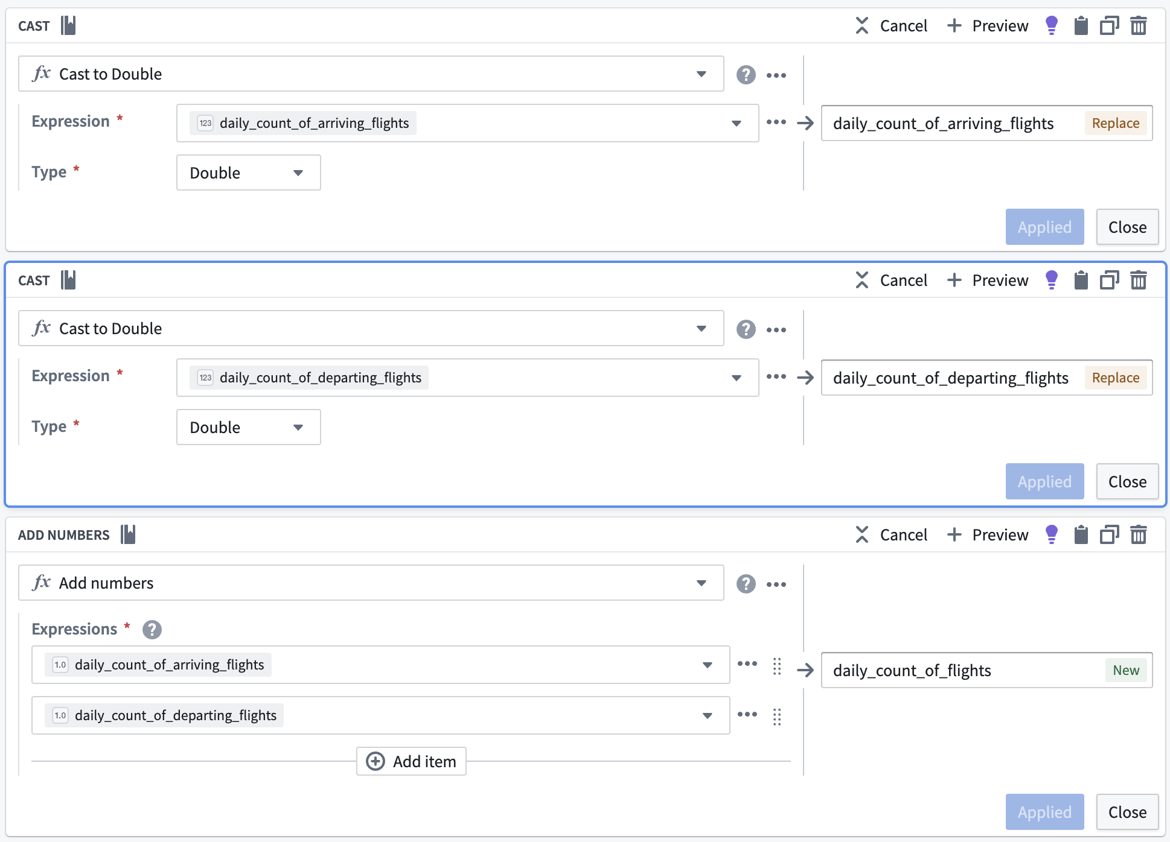The image size is (1170, 842).
Task: Close the first Cast transform panel
Action: [1127, 227]
